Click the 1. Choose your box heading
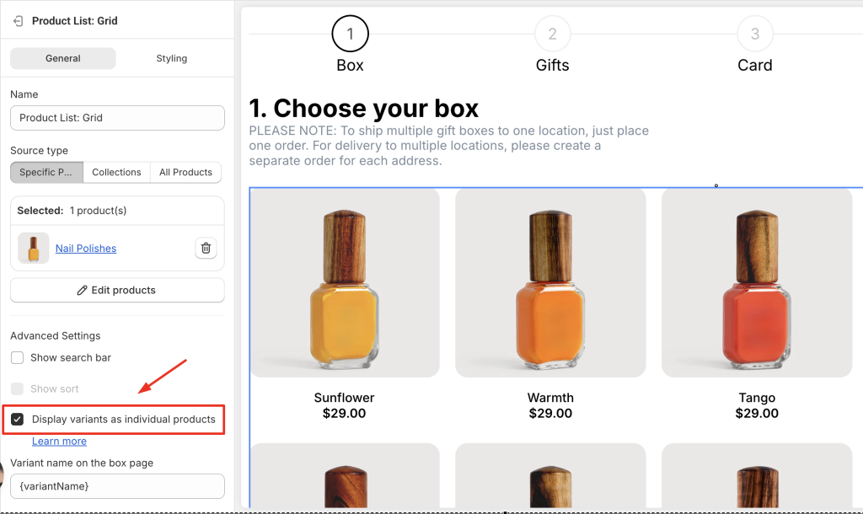 click(x=364, y=109)
